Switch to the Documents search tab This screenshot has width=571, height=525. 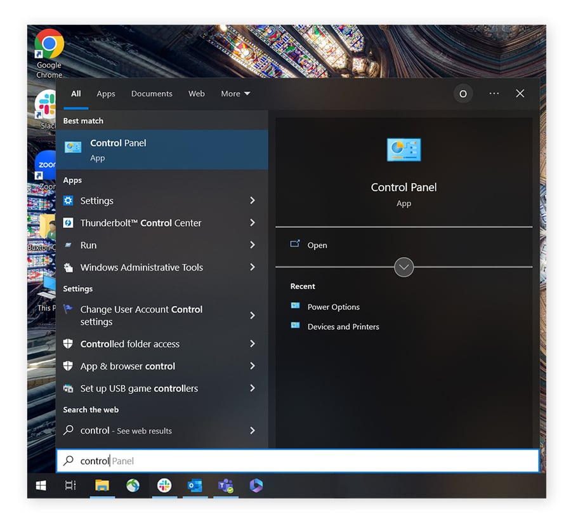coord(152,93)
